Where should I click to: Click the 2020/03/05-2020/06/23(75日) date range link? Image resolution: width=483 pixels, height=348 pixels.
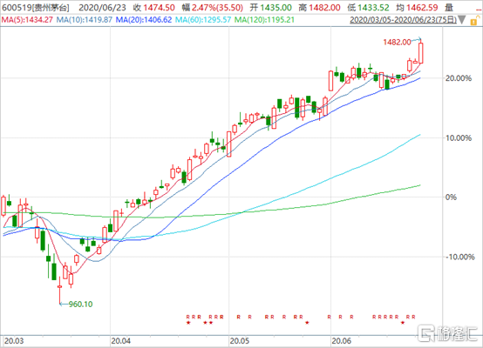coord(403,20)
